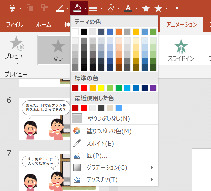Click the font color A icon
Image resolution: width=211 pixels, height=191 pixels.
[x=128, y=8]
